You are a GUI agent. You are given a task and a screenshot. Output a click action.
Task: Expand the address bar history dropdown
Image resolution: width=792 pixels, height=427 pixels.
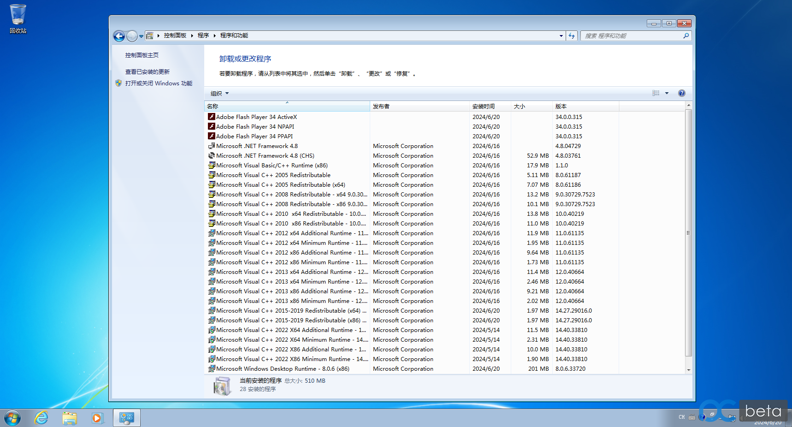561,36
